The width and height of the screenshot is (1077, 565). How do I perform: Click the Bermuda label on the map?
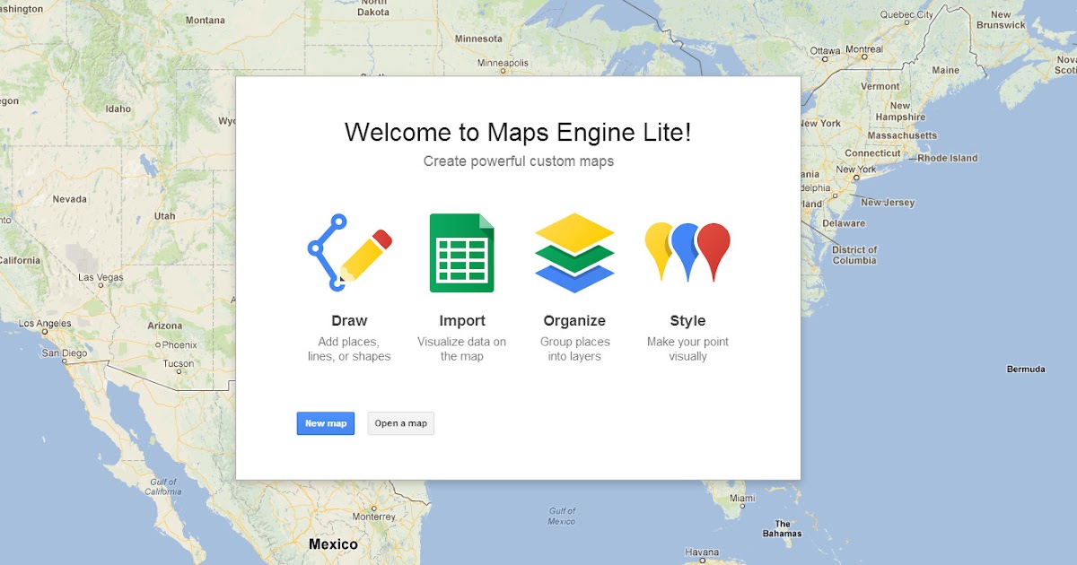coord(1024,369)
